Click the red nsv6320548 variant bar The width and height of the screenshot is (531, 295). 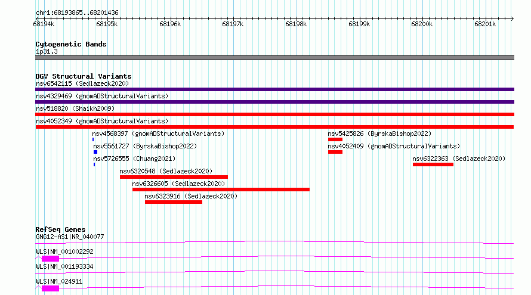point(174,177)
